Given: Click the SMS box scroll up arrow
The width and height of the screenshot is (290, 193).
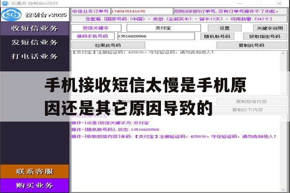Looking at the screenshot, I should coord(283,53).
